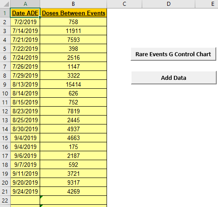Select cell containing value 15414
Screen dimensions: 218x207
pos(74,84)
